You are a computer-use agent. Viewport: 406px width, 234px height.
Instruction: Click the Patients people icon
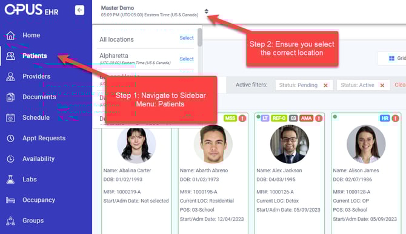(x=10, y=56)
